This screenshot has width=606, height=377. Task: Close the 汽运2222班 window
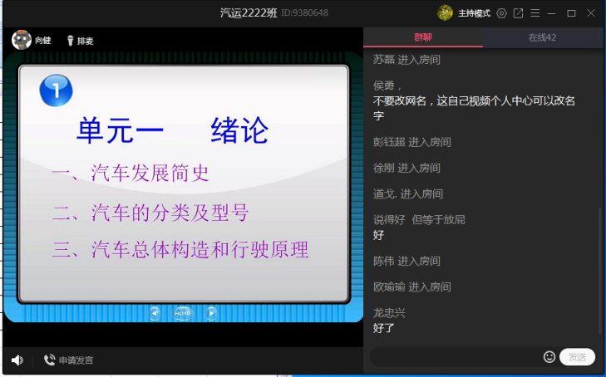pos(591,13)
